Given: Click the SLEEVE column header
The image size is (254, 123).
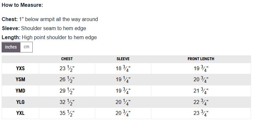Looking at the screenshot, I should pyautogui.click(x=123, y=59).
